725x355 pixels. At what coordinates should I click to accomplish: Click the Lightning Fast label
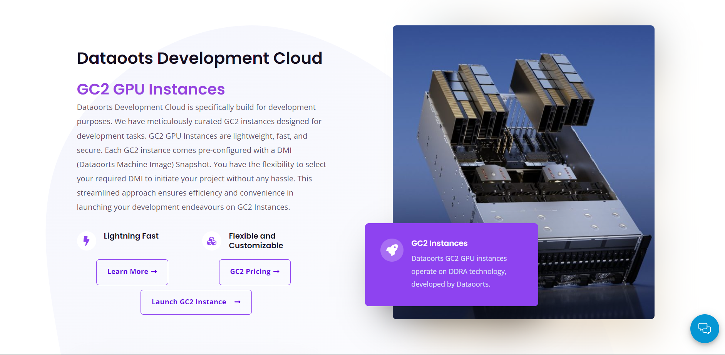pyautogui.click(x=131, y=236)
